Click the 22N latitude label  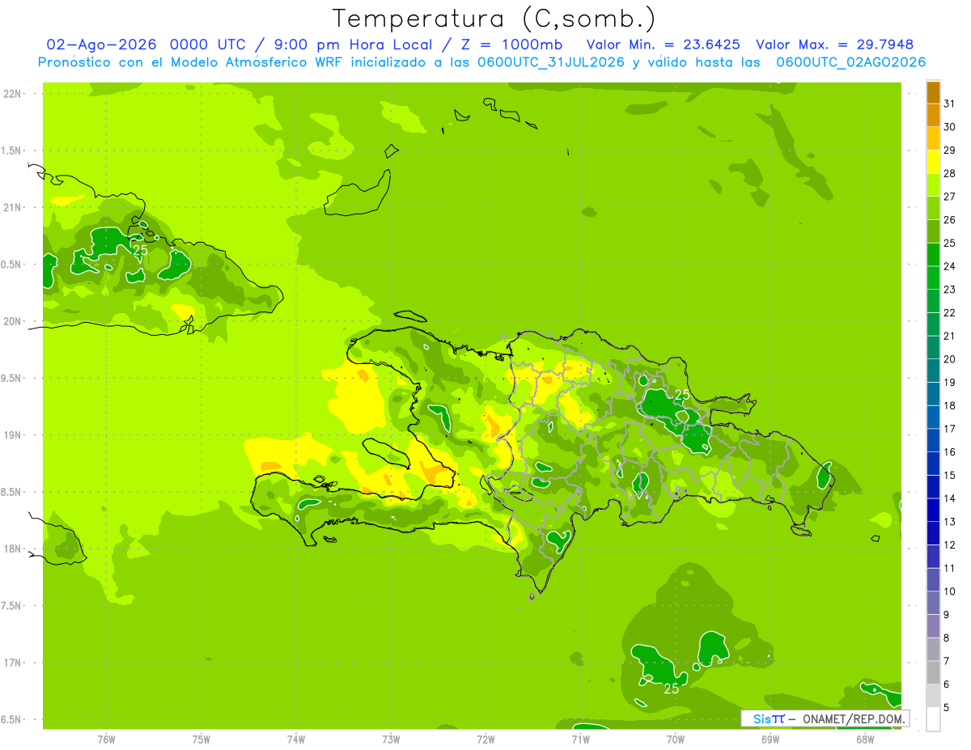[12, 94]
